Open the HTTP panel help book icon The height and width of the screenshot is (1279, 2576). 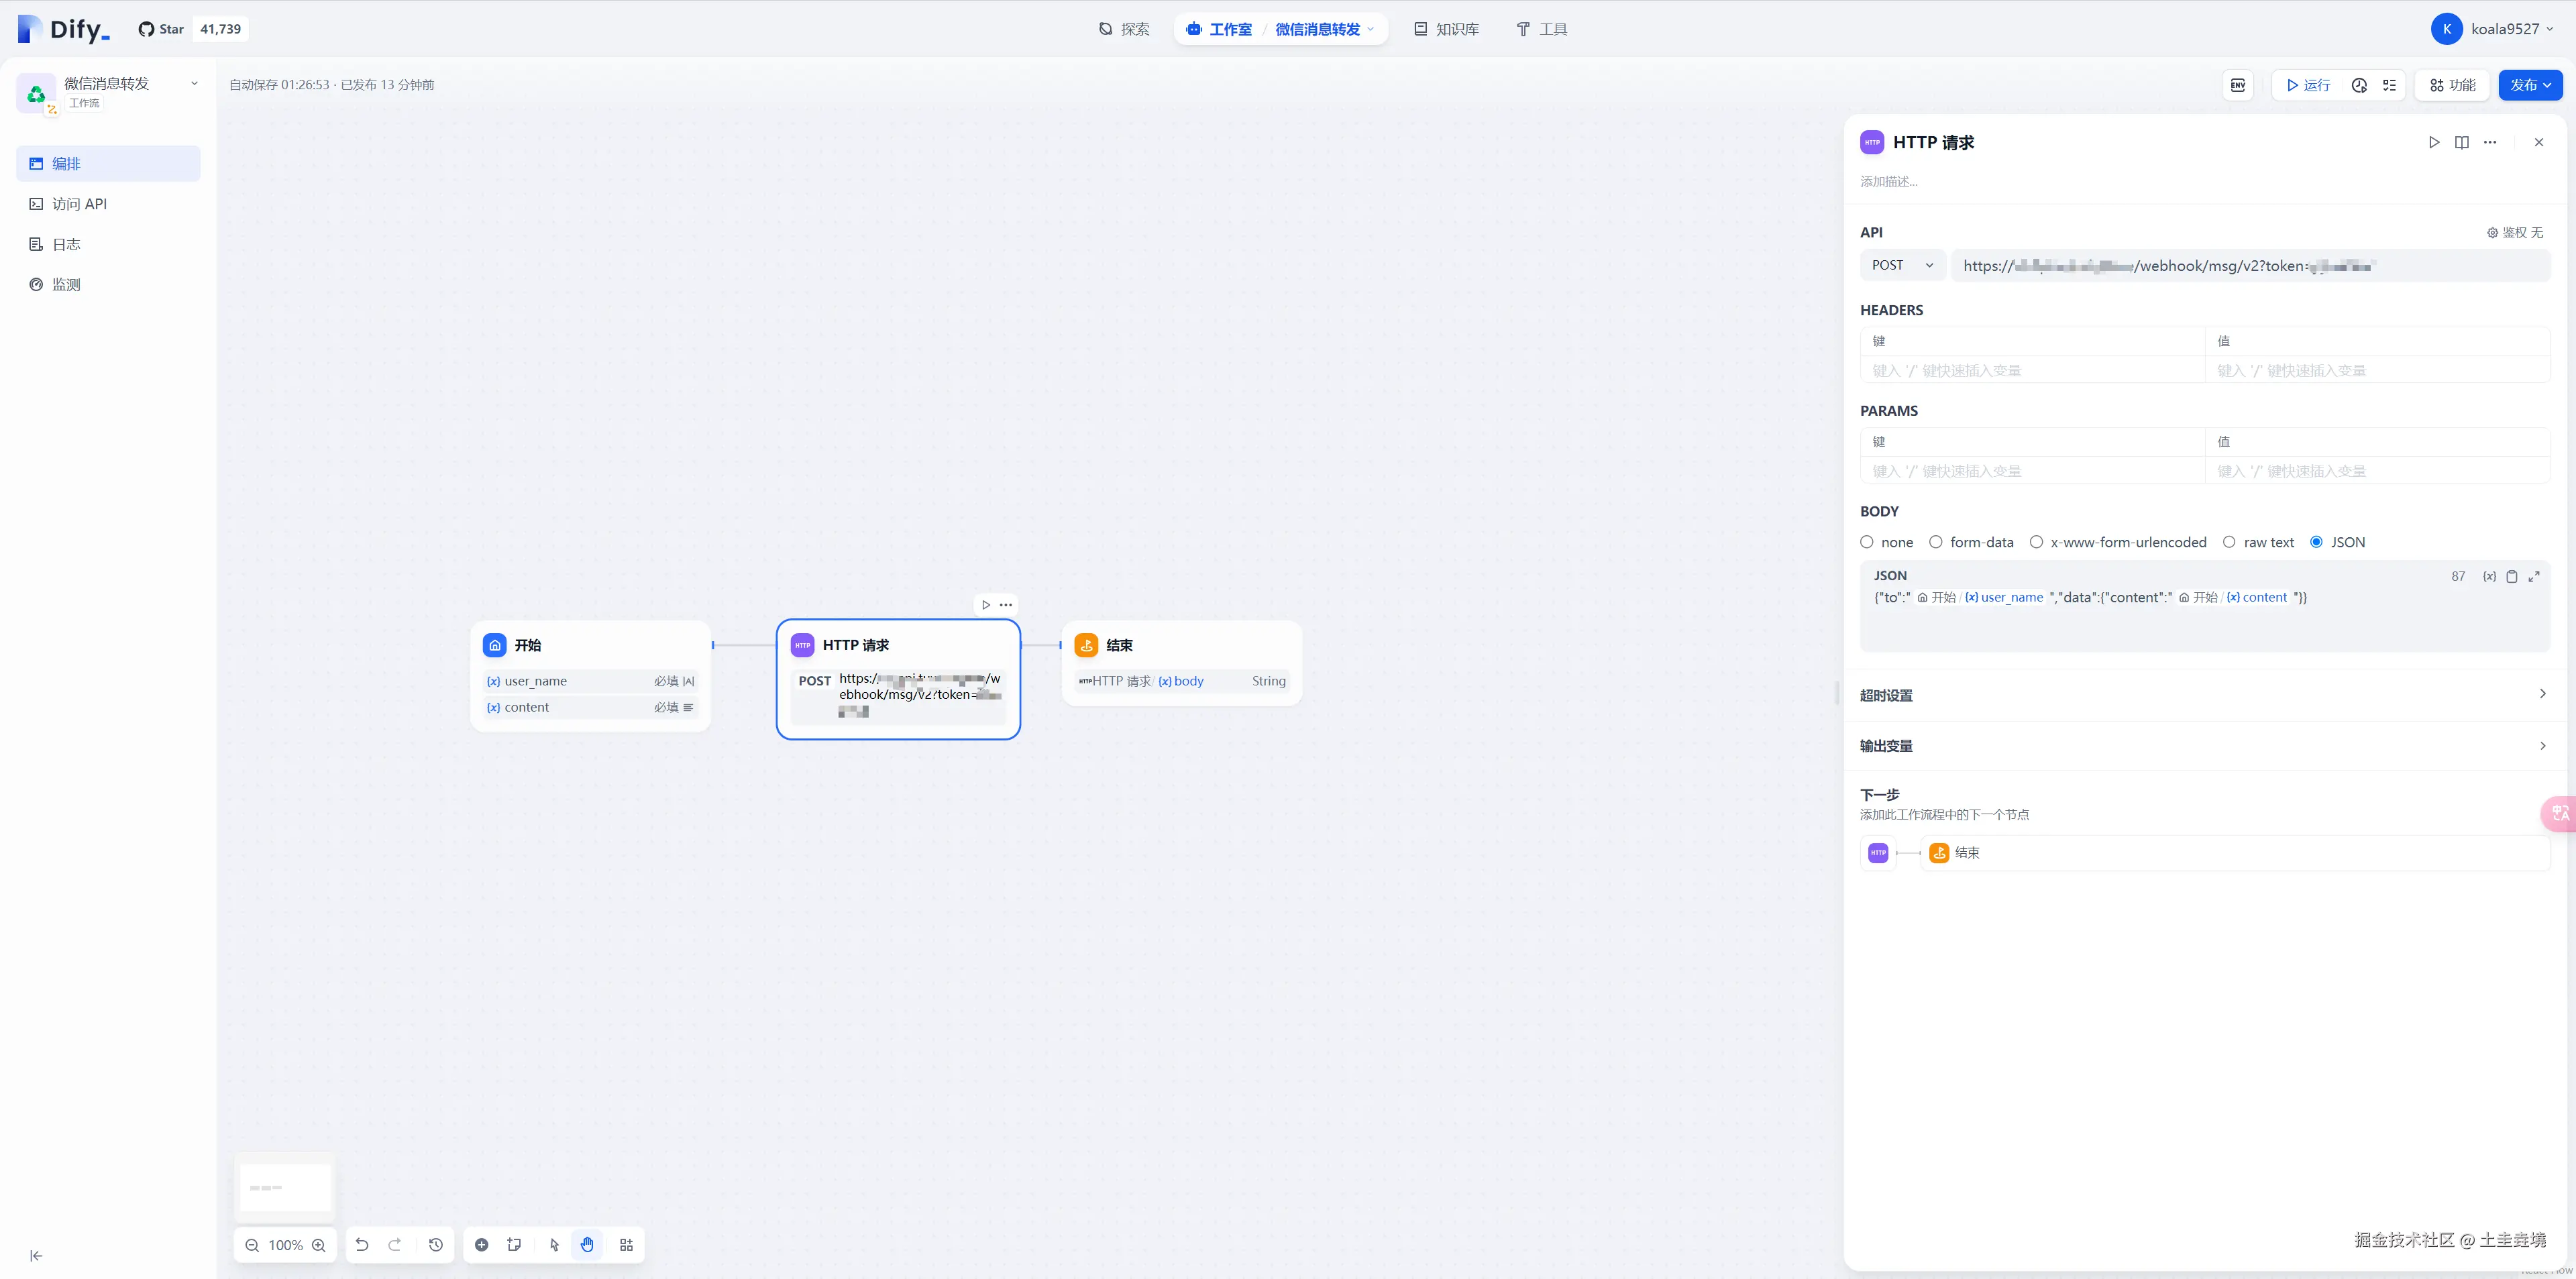point(2461,142)
